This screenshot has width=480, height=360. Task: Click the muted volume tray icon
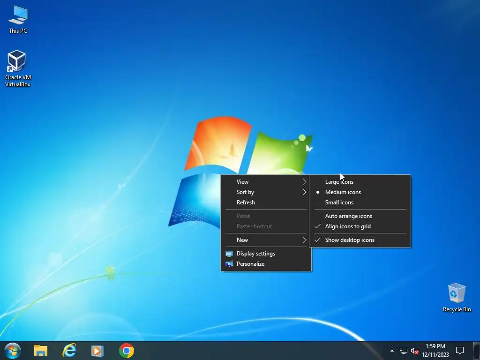click(x=414, y=351)
